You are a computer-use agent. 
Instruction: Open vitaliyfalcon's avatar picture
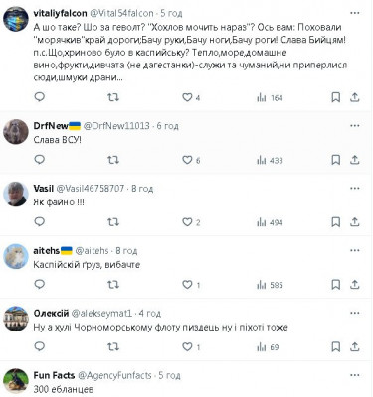coord(16,19)
